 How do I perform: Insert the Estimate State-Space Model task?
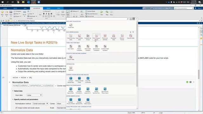click(x=88, y=101)
